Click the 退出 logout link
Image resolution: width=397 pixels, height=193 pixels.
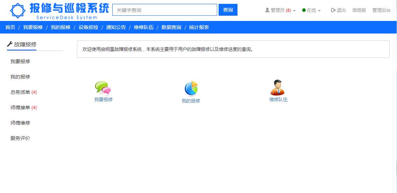[339, 10]
